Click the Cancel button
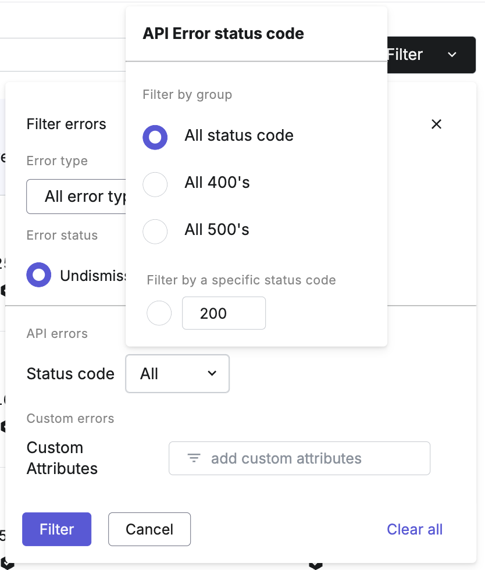The width and height of the screenshot is (485, 570). (149, 529)
